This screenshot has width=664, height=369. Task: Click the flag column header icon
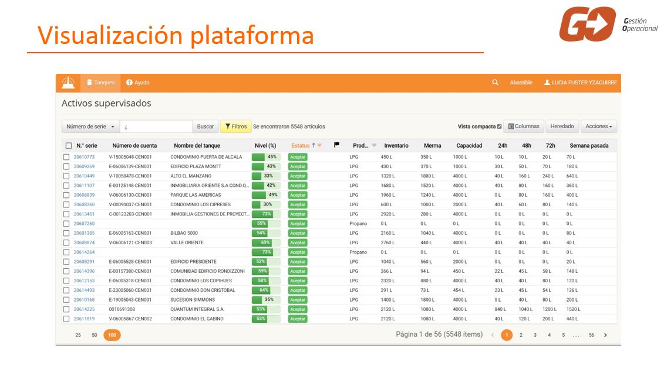(x=336, y=145)
